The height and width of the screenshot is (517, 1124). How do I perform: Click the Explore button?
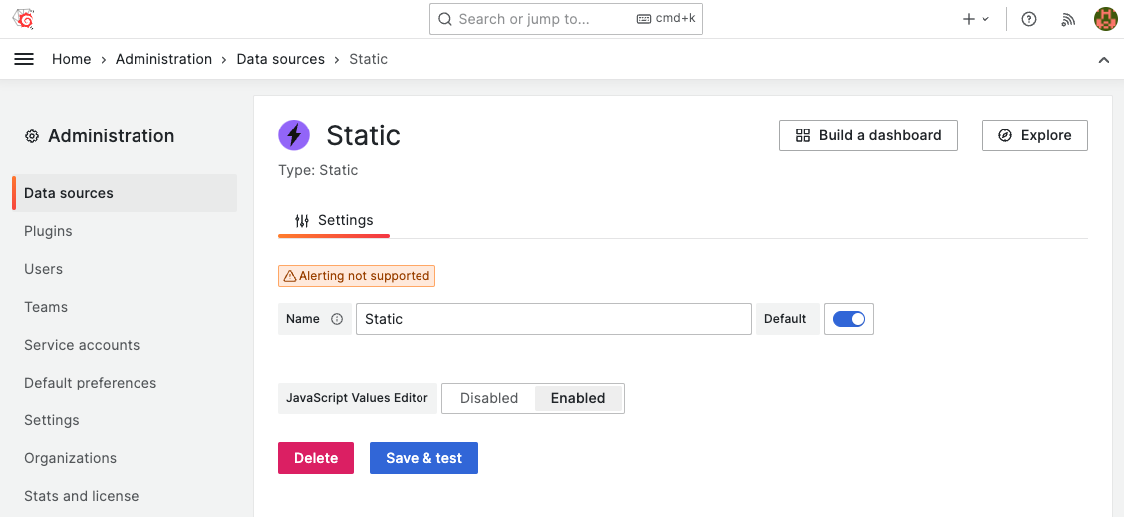[x=1034, y=135]
